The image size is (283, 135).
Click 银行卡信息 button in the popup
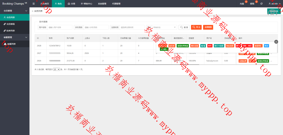[219, 46]
